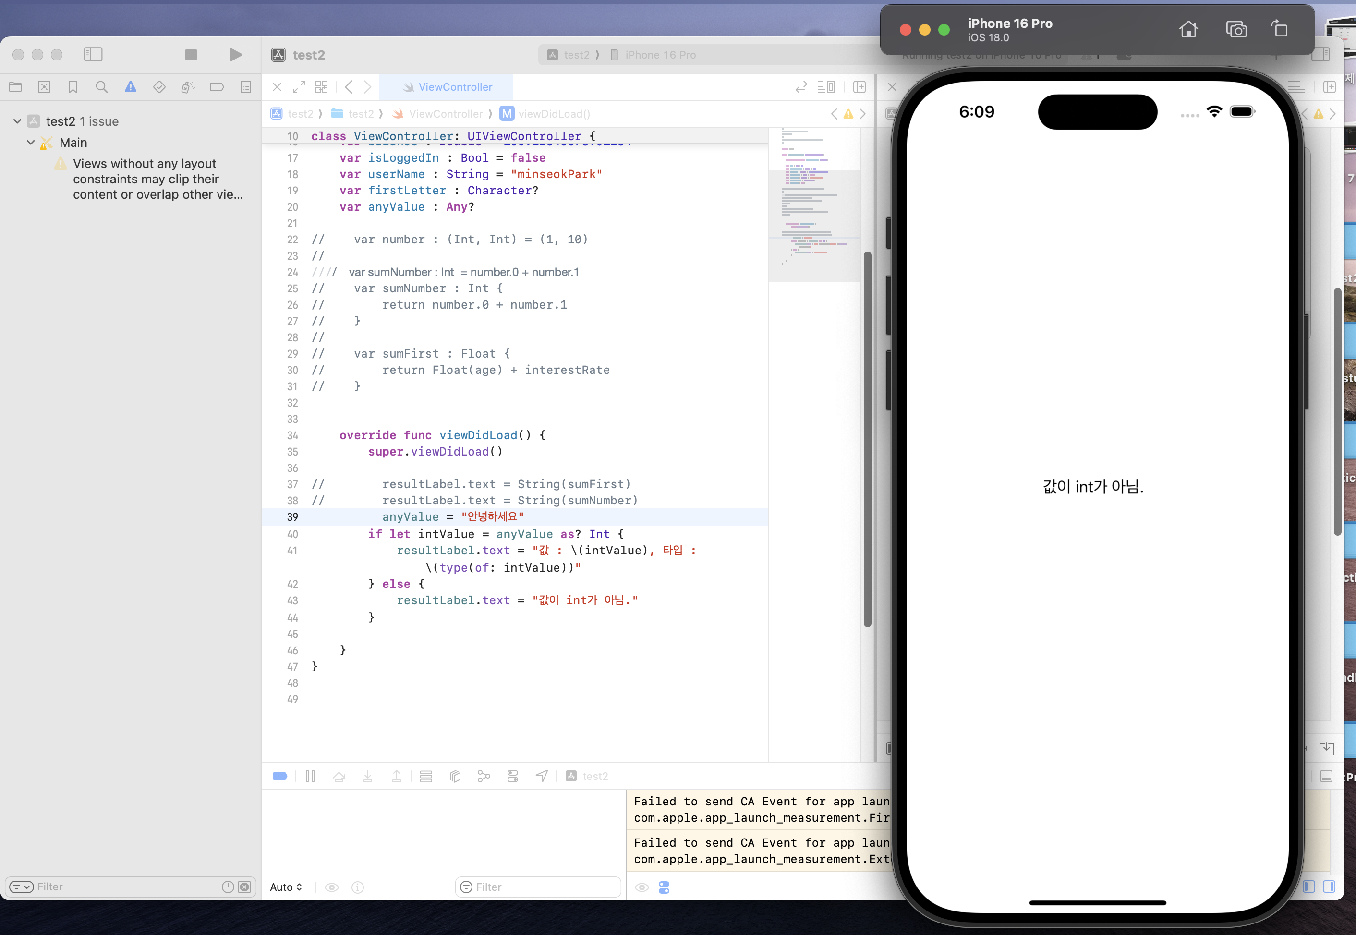The width and height of the screenshot is (1356, 935).
Task: Open the Breakpoint navigator icon
Action: [x=217, y=87]
